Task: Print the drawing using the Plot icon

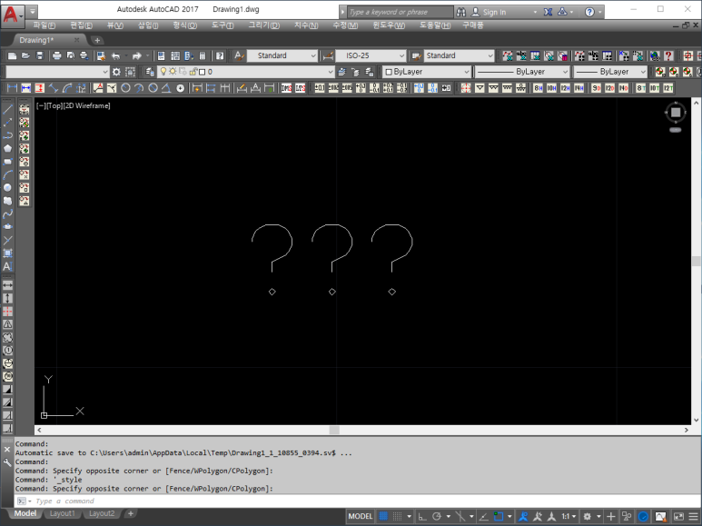Action: coord(56,55)
